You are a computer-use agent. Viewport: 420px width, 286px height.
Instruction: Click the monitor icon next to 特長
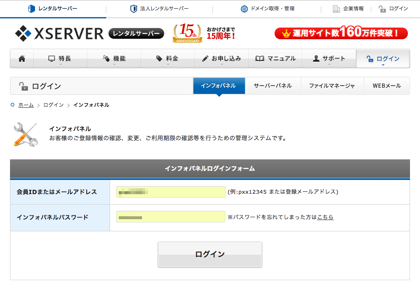tap(51, 58)
